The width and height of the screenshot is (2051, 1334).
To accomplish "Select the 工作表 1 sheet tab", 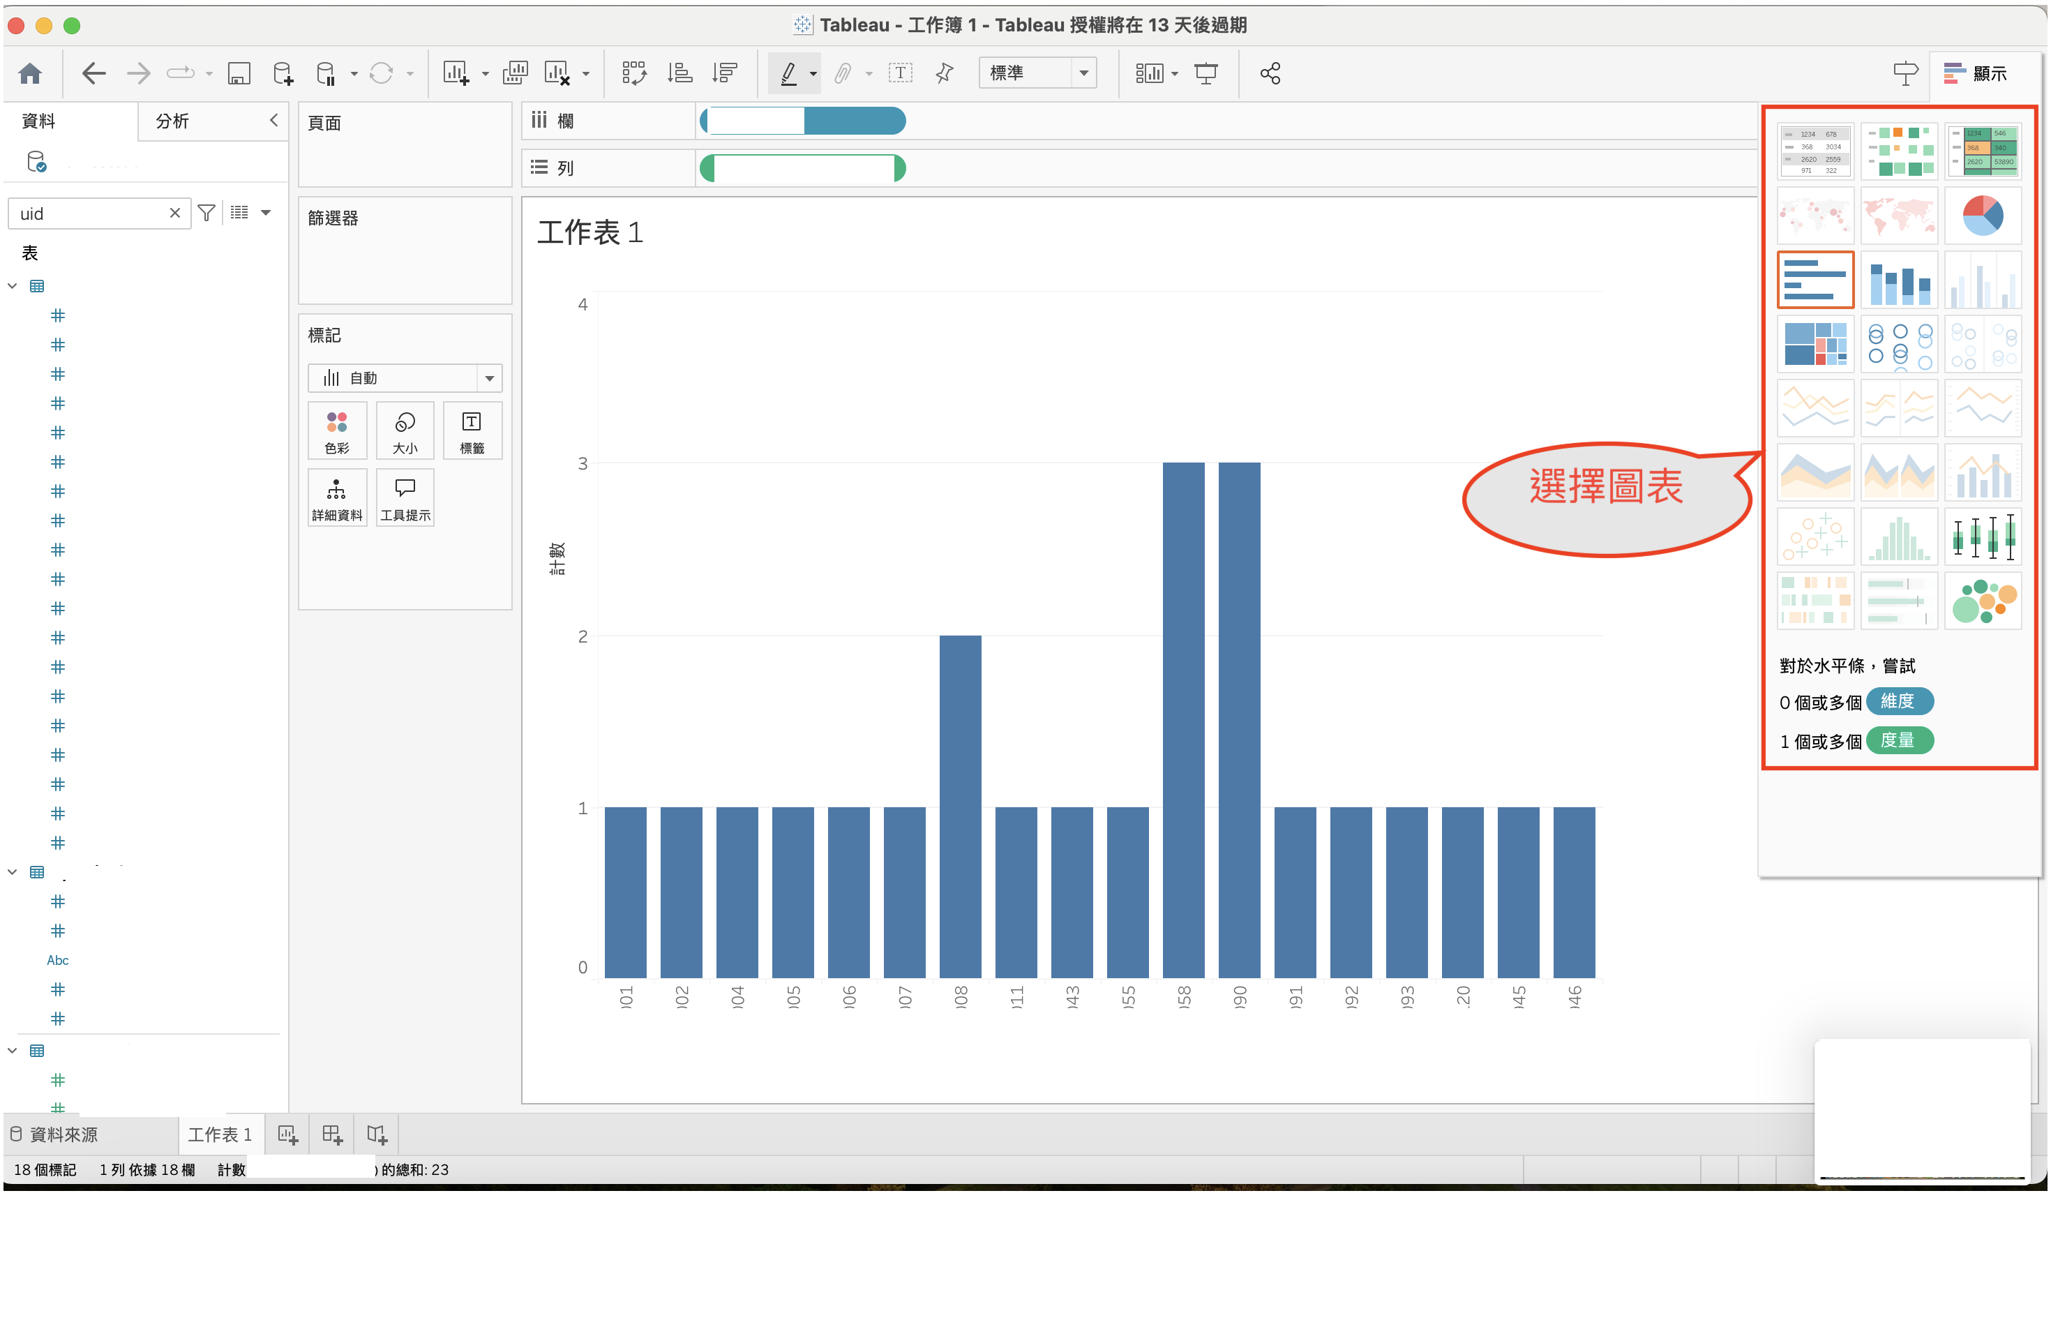I will [x=220, y=1135].
